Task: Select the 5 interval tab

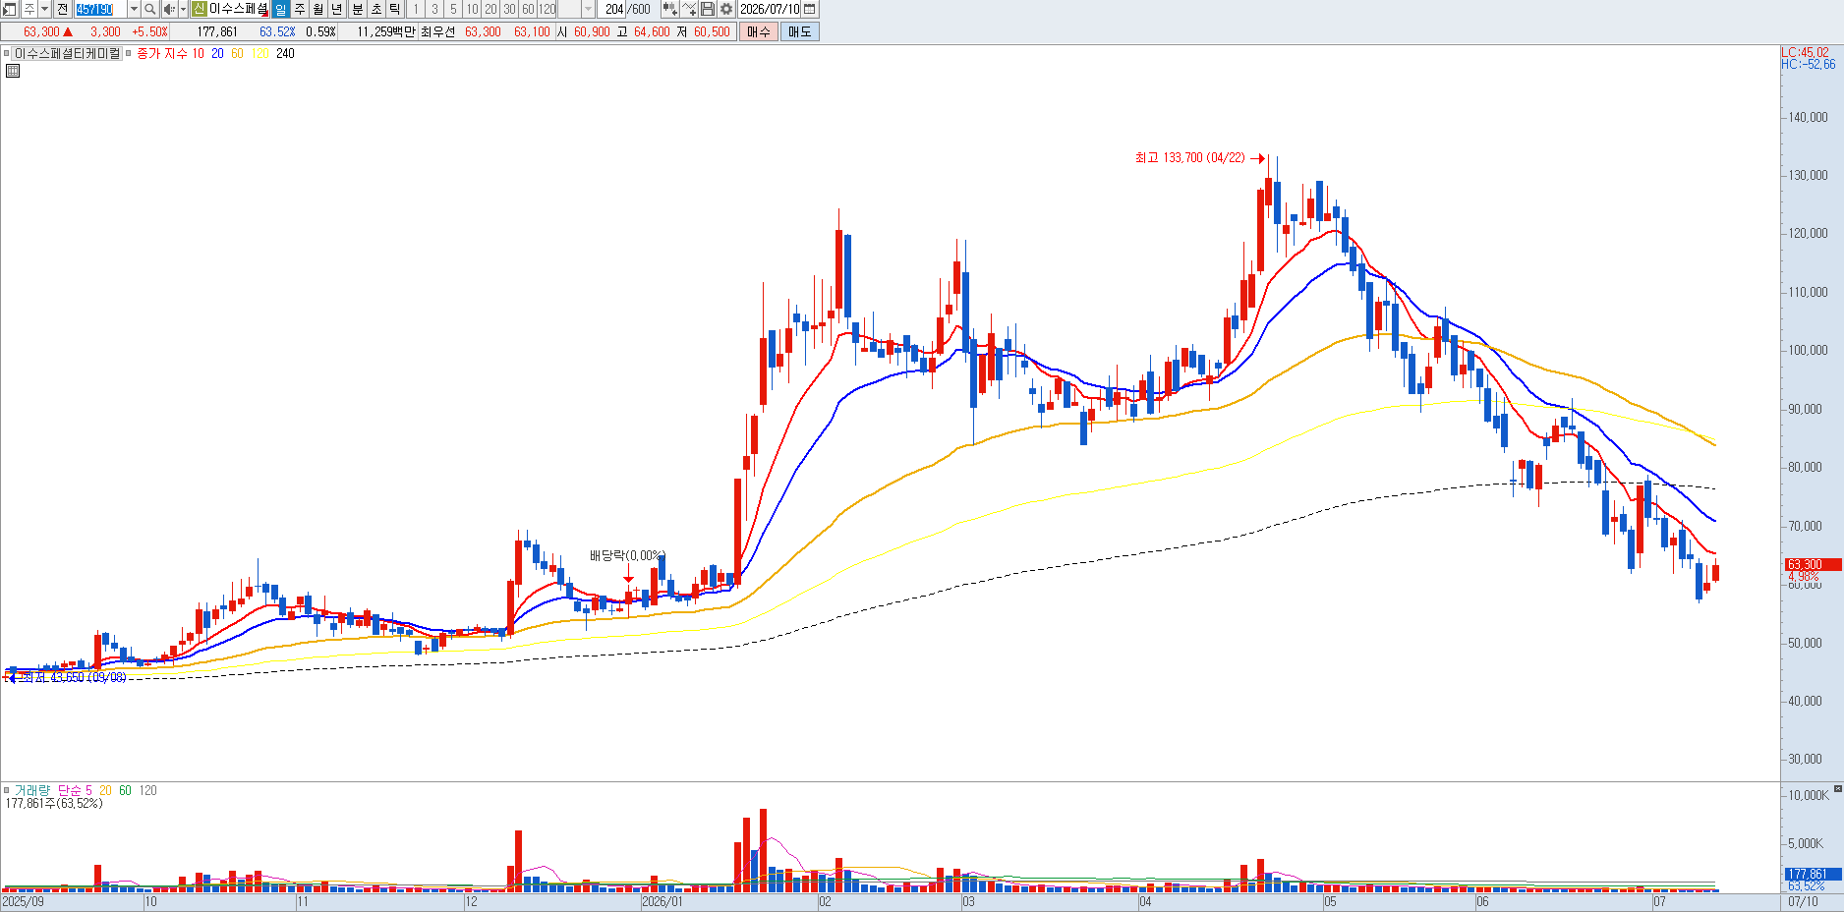Action: [x=453, y=9]
